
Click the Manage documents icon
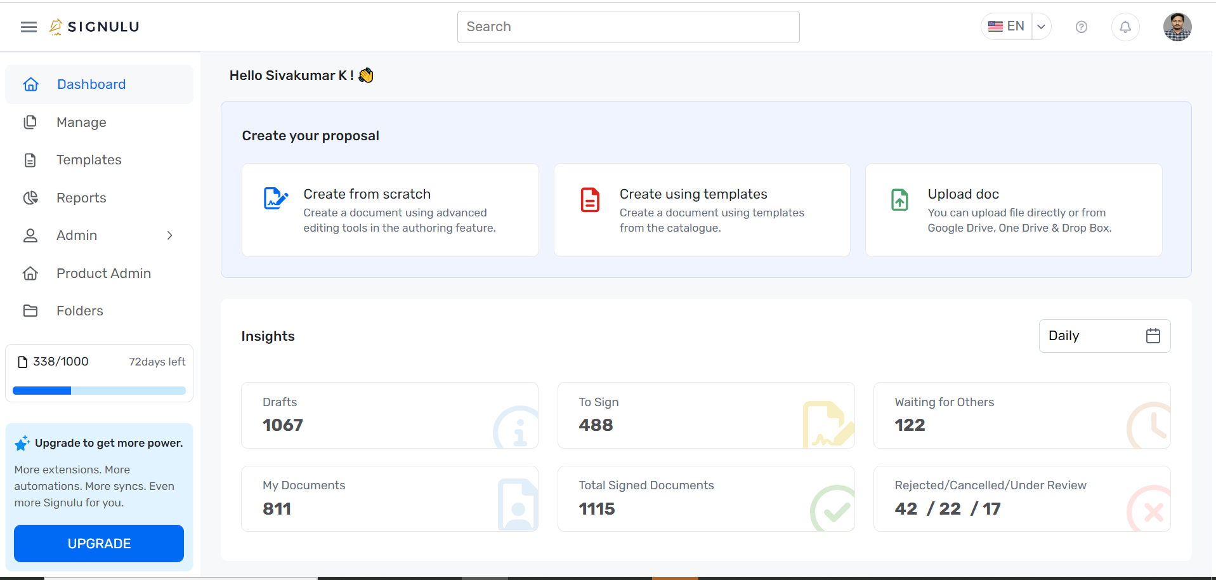pos(30,122)
